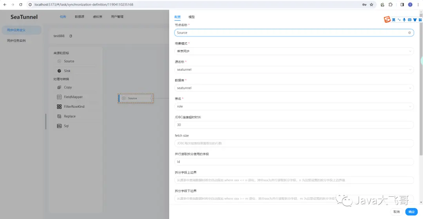Image resolution: width=423 pixels, height=219 pixels.
Task: Click the Sql transform icon
Action: [x=60, y=126]
